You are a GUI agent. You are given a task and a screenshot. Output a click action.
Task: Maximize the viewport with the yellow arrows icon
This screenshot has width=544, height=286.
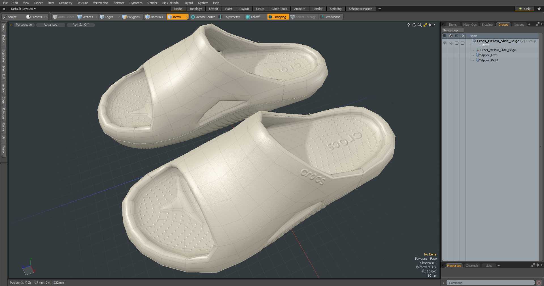[x=425, y=25]
